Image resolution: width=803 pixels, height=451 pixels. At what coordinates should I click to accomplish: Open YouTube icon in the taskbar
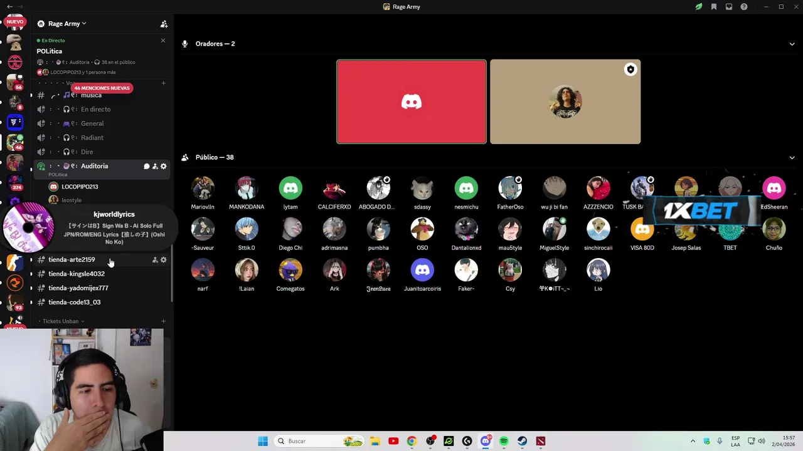coord(393,441)
